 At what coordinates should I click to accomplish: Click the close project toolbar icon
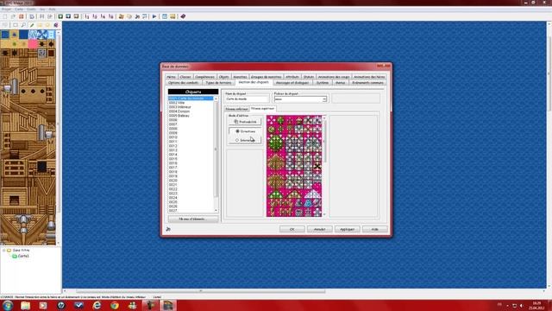coord(21,16)
